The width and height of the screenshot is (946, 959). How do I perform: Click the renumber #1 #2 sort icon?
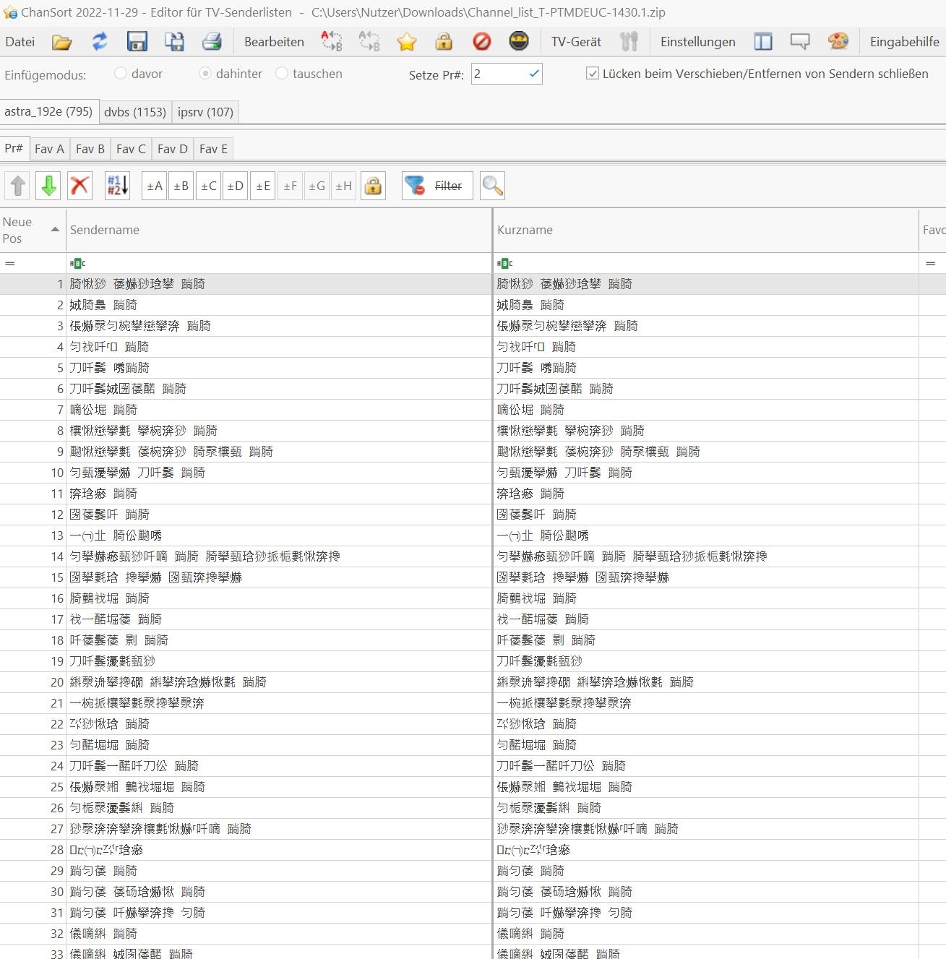coord(117,186)
